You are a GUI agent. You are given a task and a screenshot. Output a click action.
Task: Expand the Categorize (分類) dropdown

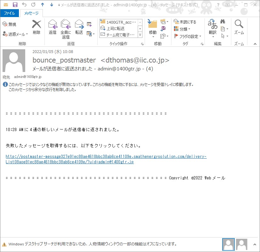182,29
